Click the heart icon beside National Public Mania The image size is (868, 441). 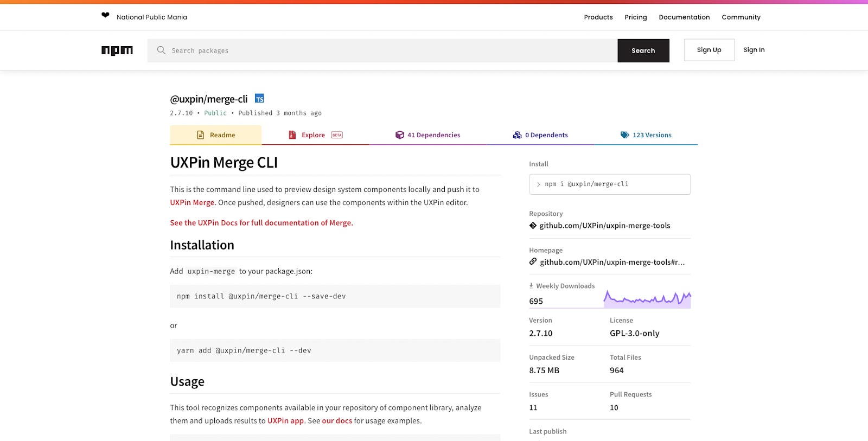[x=105, y=15]
